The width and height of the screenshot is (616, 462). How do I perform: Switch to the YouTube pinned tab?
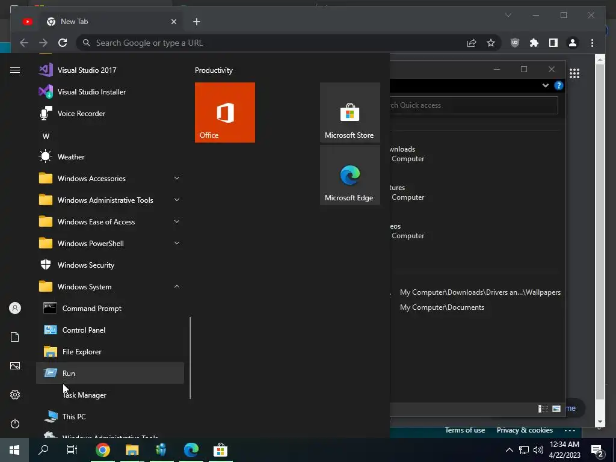tap(28, 22)
